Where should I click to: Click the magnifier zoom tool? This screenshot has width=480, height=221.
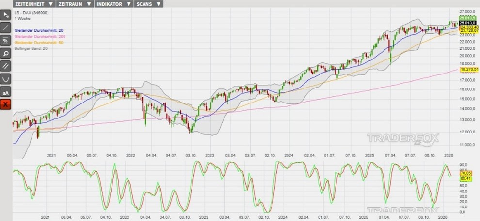(6, 53)
